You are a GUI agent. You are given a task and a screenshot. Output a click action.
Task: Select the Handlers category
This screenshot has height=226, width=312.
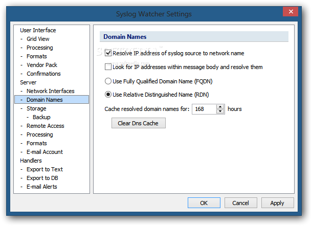[31, 161]
